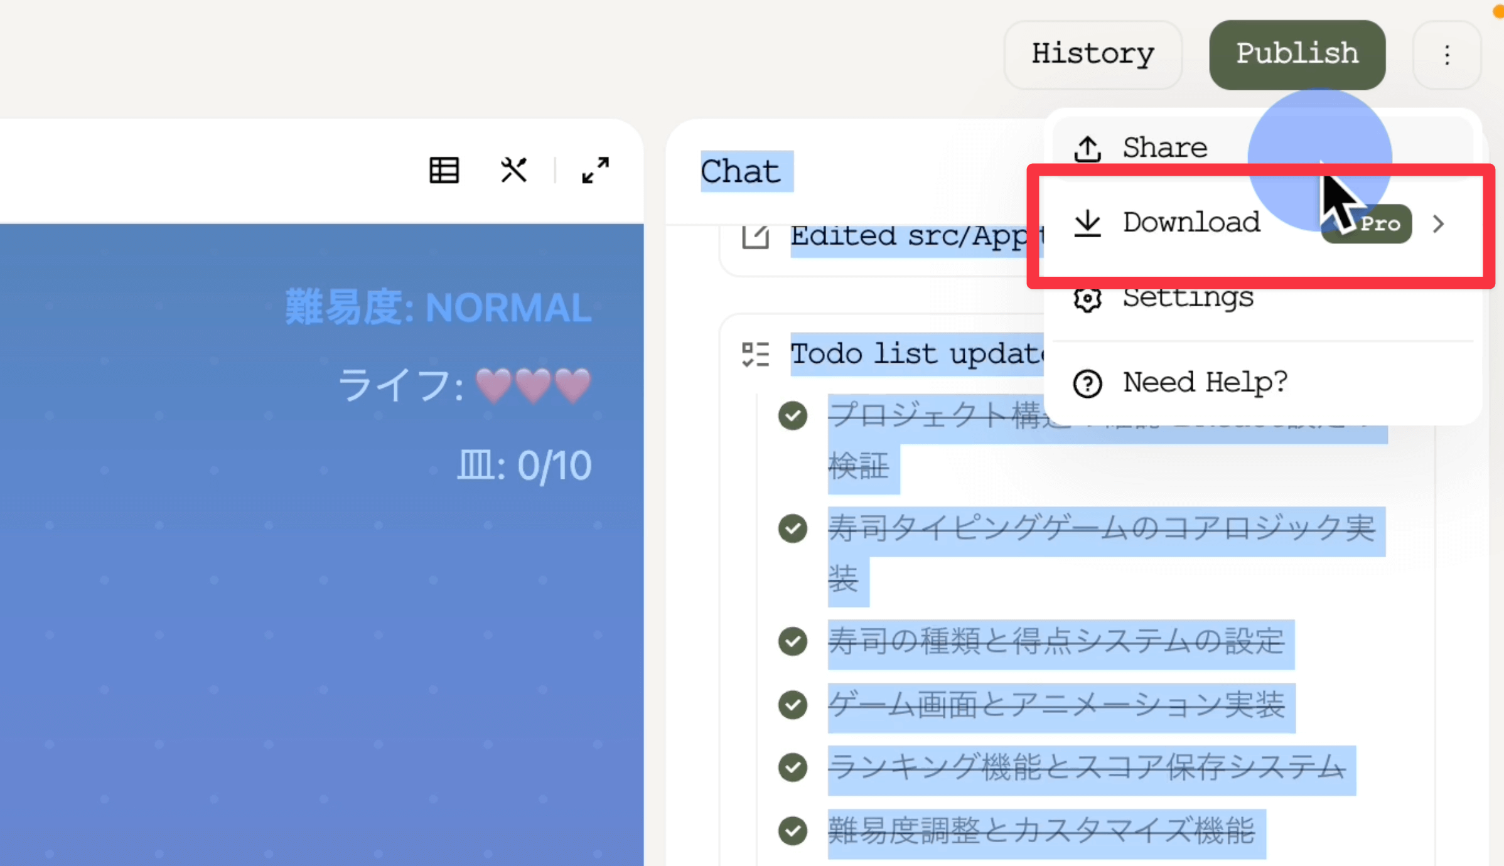Expand preview to fullscreen
1504x866 pixels.
click(x=595, y=170)
